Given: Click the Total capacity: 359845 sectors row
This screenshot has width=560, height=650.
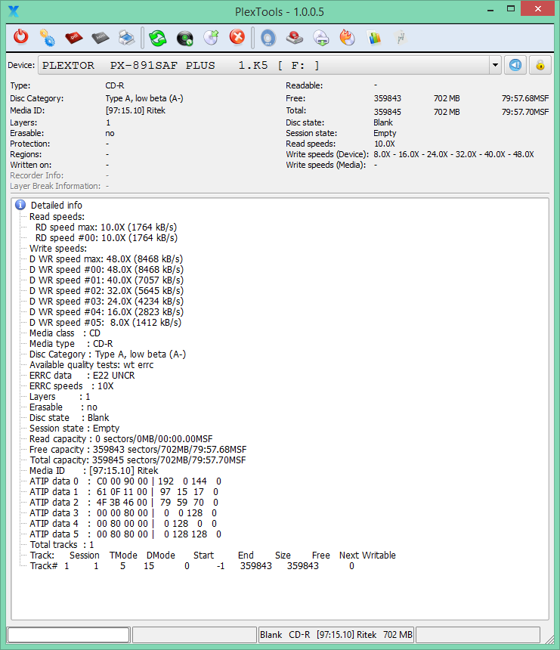Looking at the screenshot, I should tap(138, 460).
